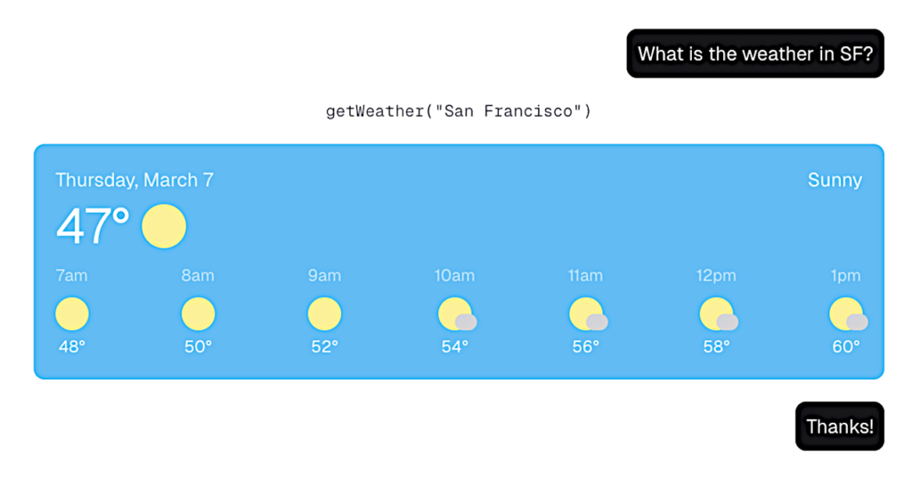Viewport: 912px width, 479px height.
Task: Click the "Sunny" condition label
Action: point(835,180)
